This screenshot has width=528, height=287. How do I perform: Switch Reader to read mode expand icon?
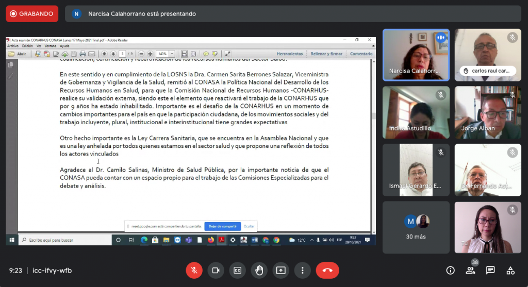227,54
